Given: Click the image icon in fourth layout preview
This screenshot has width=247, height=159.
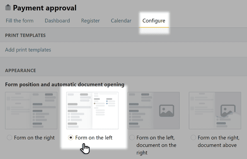Looking at the screenshot, I should (228, 110).
